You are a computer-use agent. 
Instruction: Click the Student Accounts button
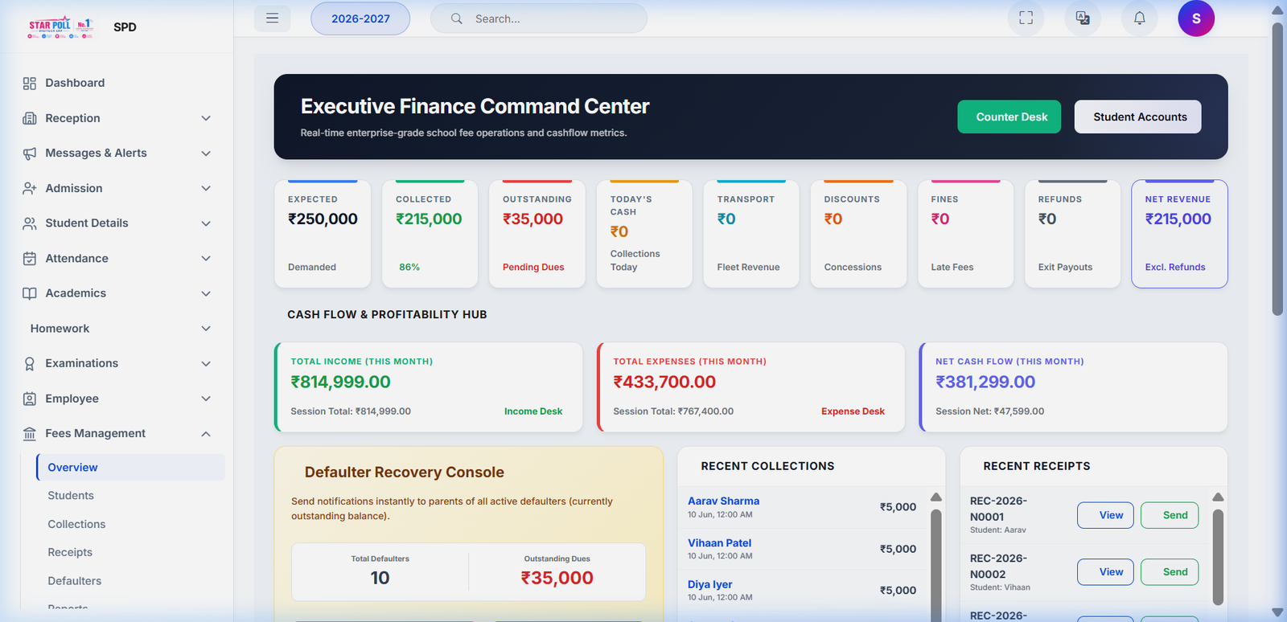(1138, 117)
